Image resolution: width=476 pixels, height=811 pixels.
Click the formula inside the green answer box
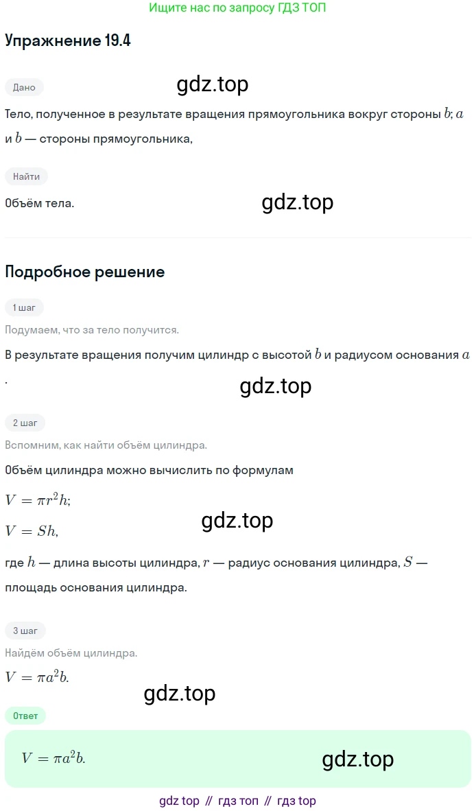(53, 758)
